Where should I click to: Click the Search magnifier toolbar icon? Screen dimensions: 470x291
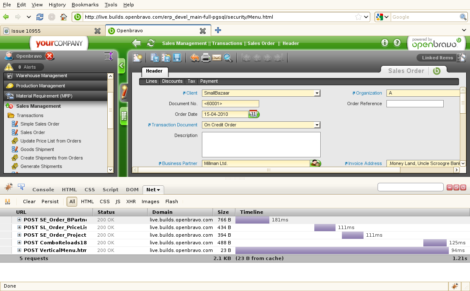pyautogui.click(x=228, y=58)
